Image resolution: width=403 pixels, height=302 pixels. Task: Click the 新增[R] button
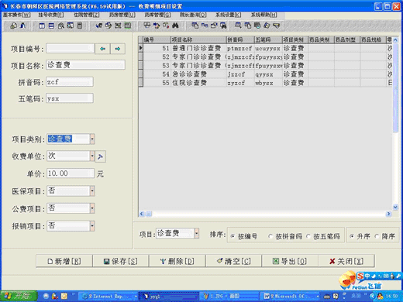(64, 261)
